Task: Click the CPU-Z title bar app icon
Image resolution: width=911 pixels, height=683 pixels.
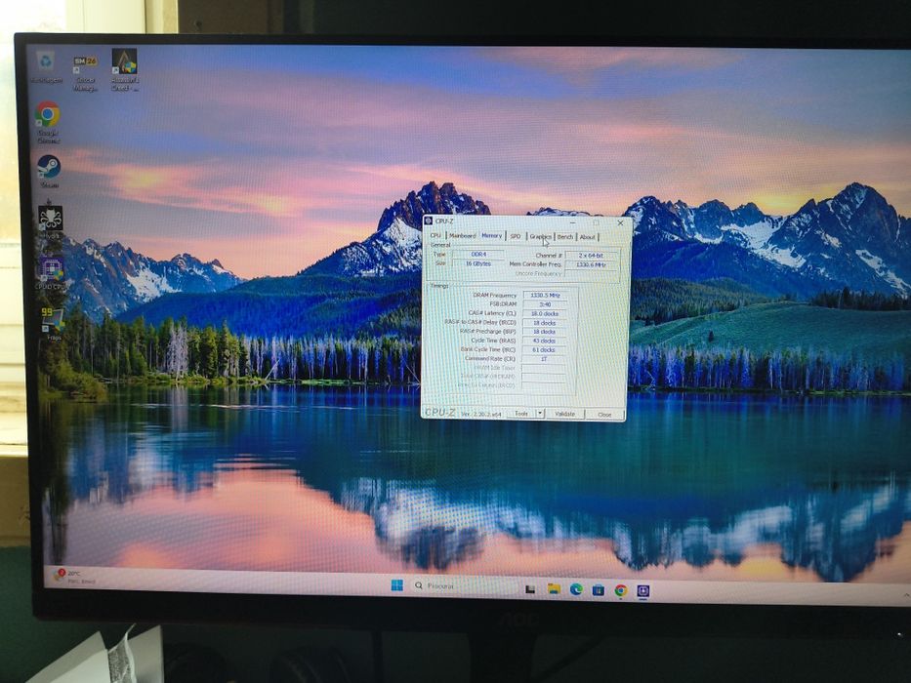Action: 429,221
